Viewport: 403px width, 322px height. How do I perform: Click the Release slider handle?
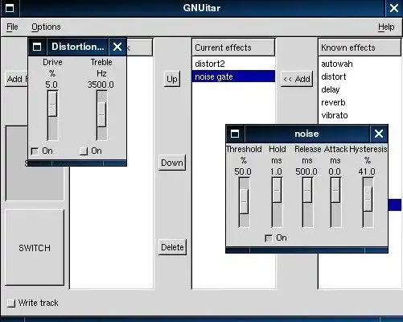(307, 190)
